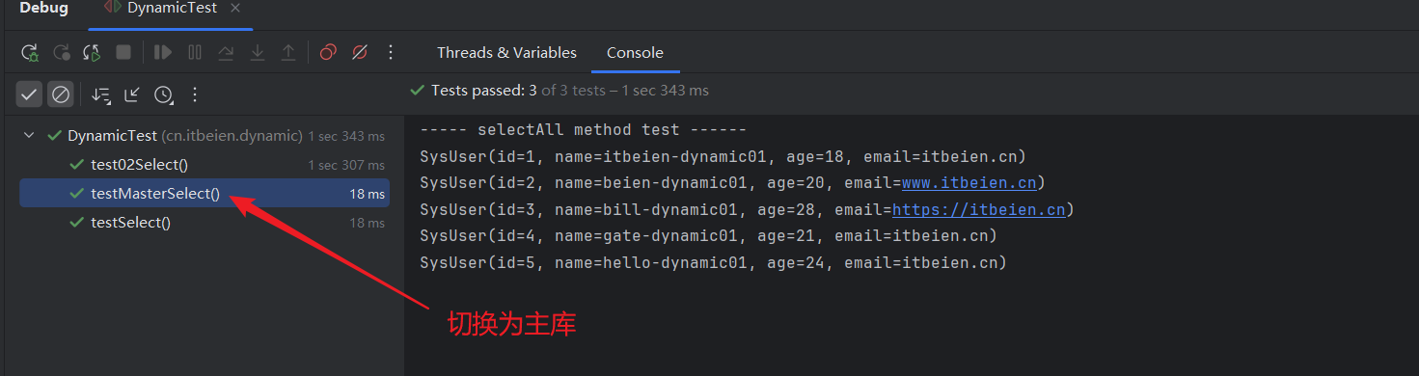Click the Step Over icon
Screen dimensions: 1419x376
(x=226, y=53)
